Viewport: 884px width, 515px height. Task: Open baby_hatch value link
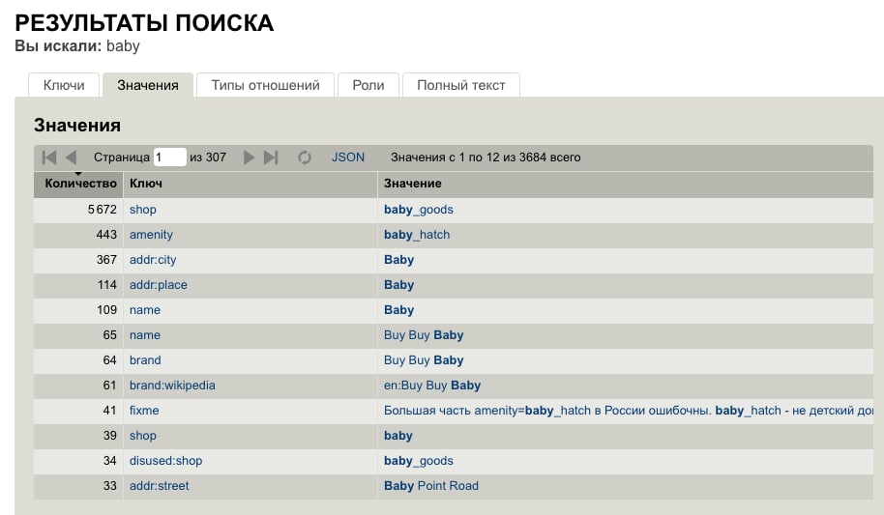point(417,235)
